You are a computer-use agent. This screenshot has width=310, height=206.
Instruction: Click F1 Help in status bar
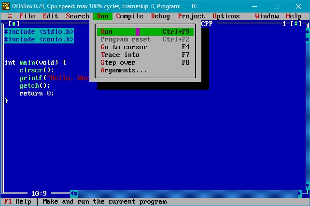coord(17,202)
